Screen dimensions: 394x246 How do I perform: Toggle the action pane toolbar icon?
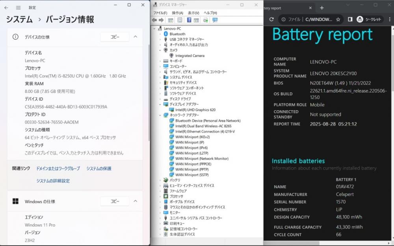(x=196, y=20)
